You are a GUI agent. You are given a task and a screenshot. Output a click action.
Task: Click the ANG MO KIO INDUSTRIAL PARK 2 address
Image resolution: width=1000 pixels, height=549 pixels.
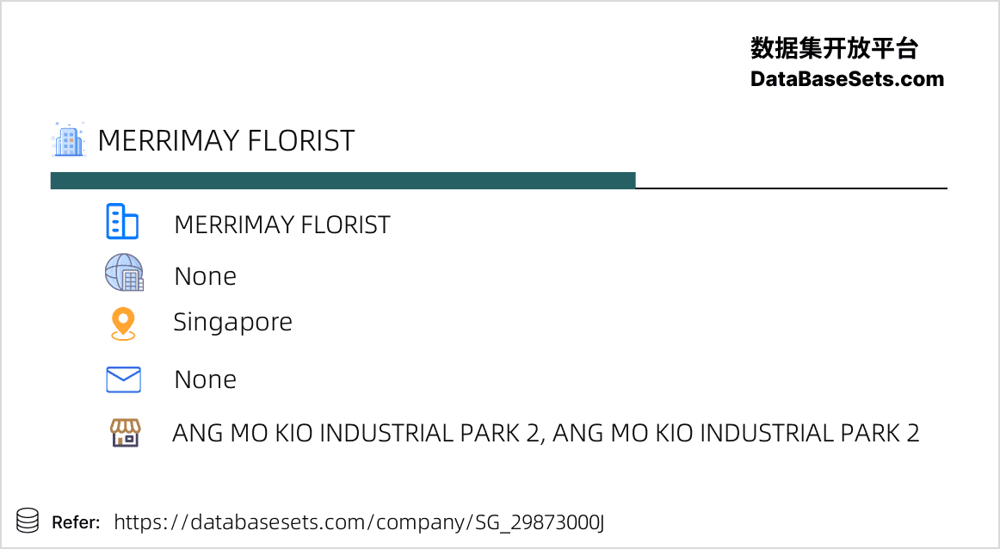click(546, 434)
